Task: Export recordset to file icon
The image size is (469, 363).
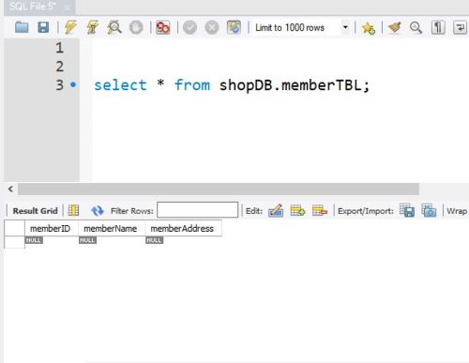Action: point(407,210)
